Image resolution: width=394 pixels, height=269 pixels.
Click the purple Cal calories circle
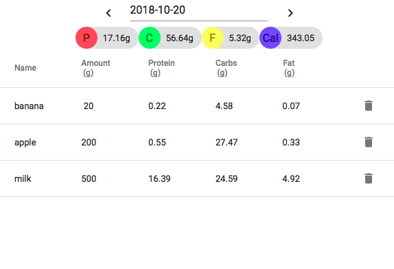pos(270,38)
